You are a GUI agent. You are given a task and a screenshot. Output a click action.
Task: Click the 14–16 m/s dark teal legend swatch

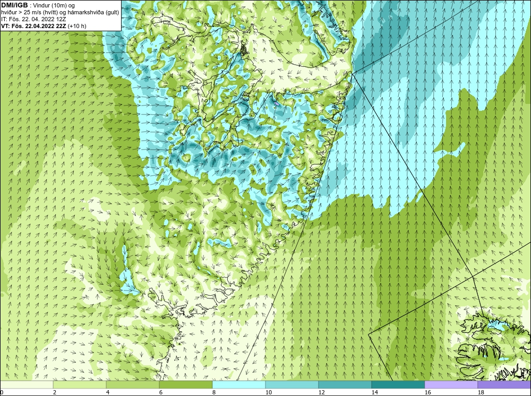[398, 385]
